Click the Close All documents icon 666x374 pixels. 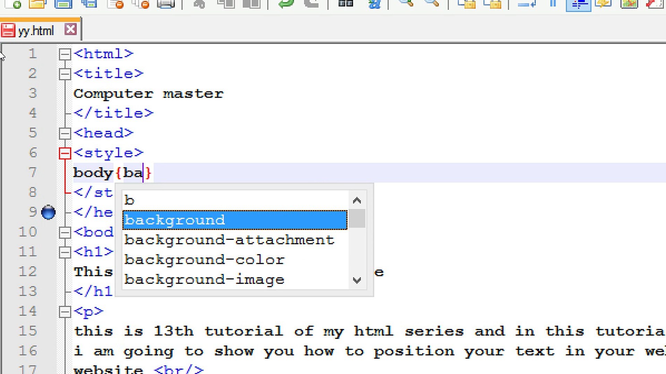(x=141, y=3)
